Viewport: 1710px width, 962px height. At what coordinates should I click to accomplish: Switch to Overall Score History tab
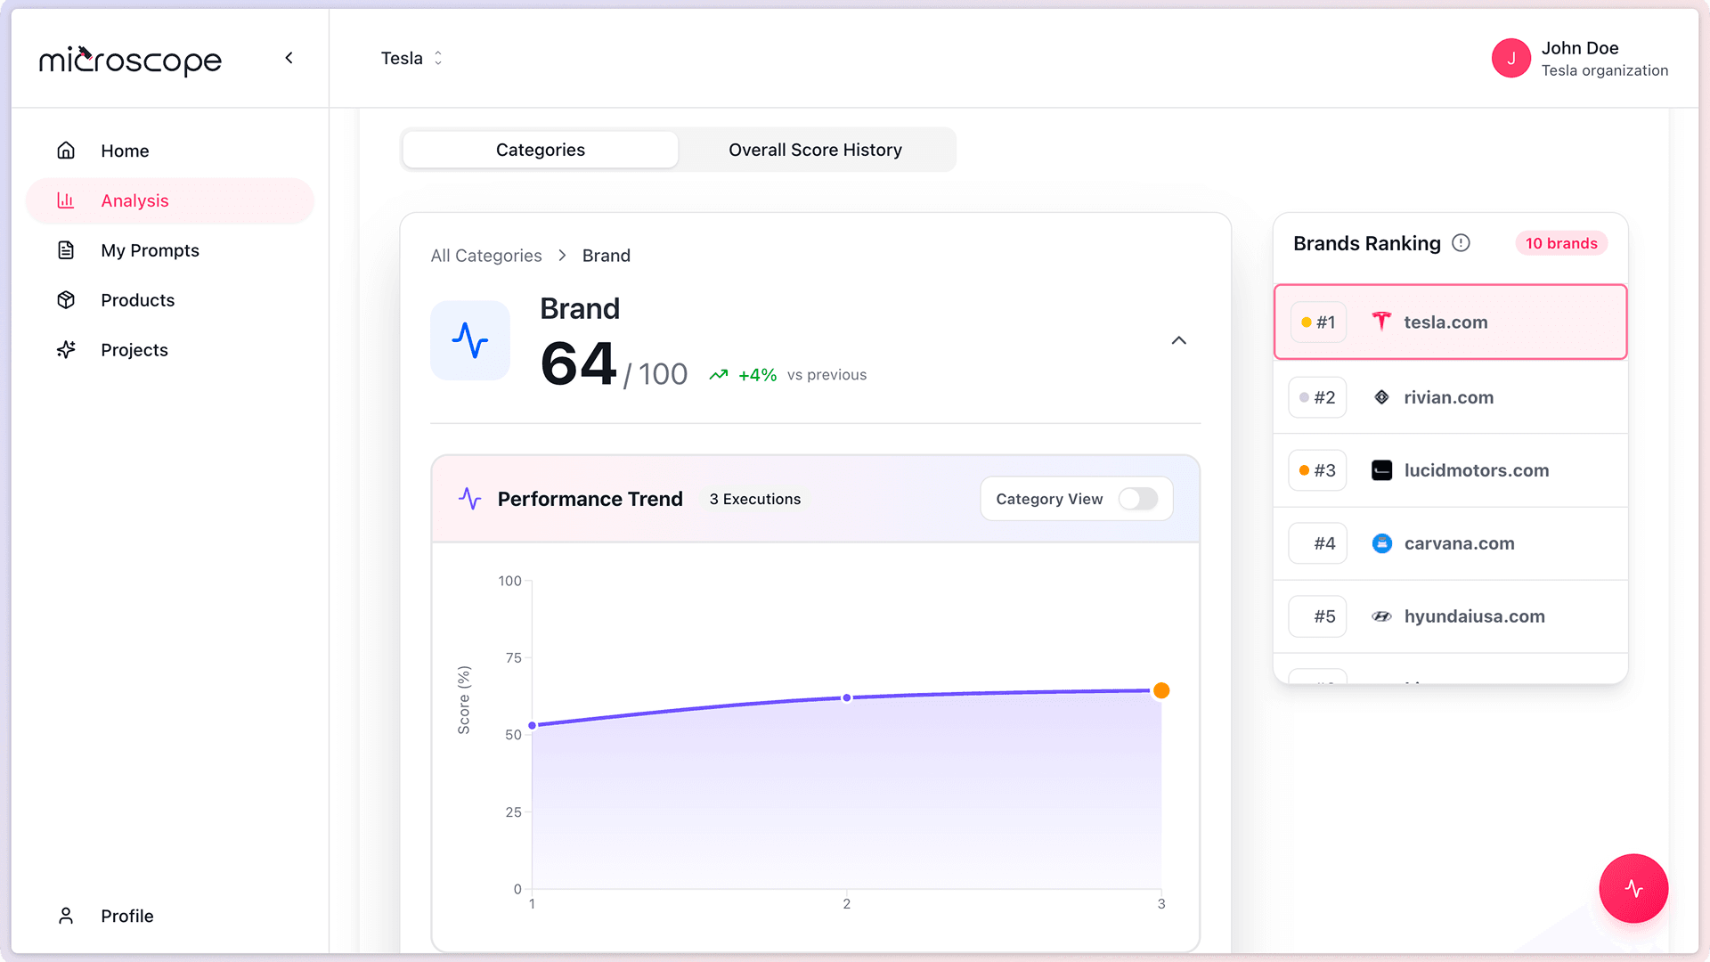pyautogui.click(x=815, y=150)
